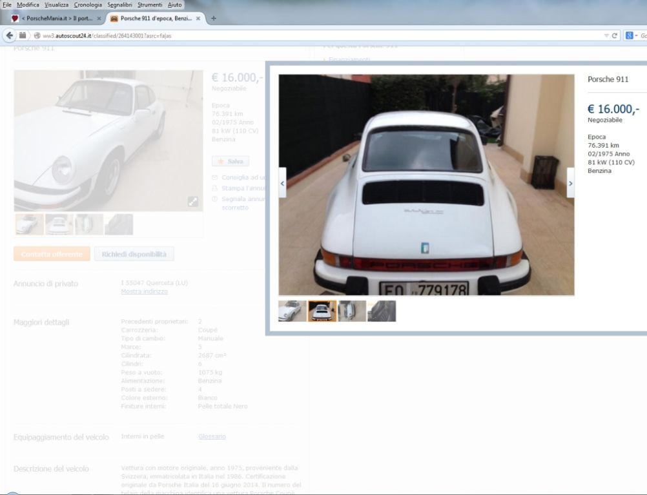Viewport: 647px width, 495px height.
Task: Click the 'Pelle totale Nero' value
Action: coord(223,407)
